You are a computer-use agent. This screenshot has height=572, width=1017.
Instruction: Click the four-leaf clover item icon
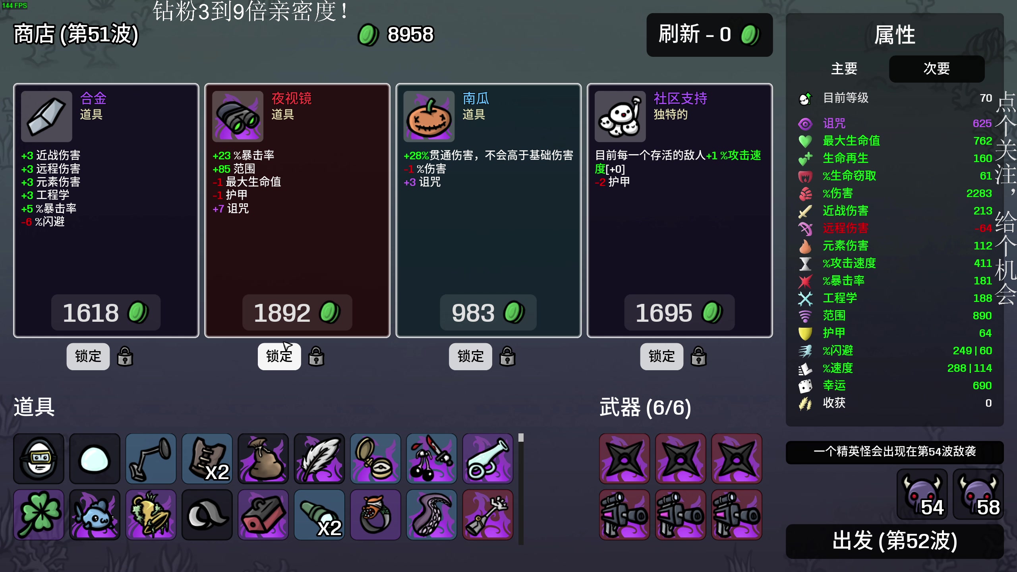click(x=39, y=515)
